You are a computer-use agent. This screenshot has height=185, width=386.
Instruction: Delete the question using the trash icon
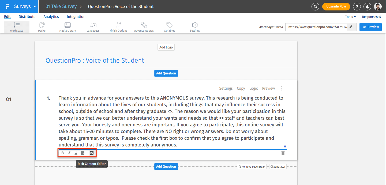coord(283,153)
